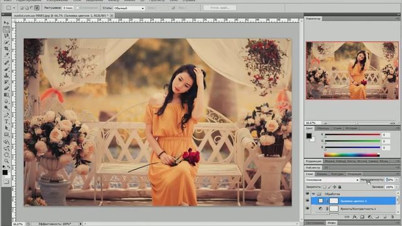Click the red R color slider

click(352, 134)
